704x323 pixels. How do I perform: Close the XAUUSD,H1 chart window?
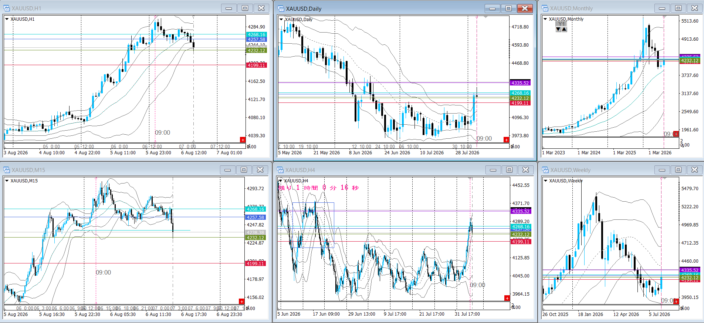(x=261, y=8)
